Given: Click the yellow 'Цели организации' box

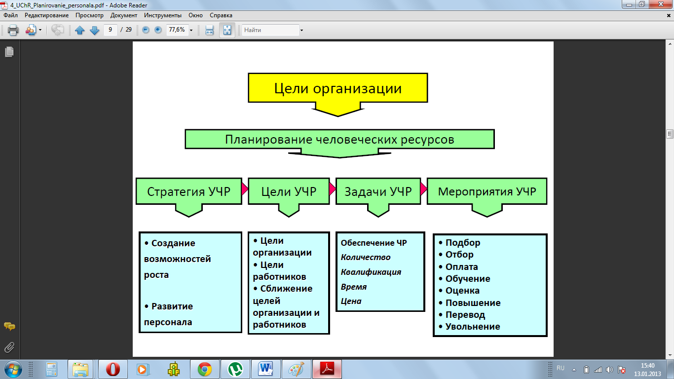Looking at the screenshot, I should coord(338,89).
